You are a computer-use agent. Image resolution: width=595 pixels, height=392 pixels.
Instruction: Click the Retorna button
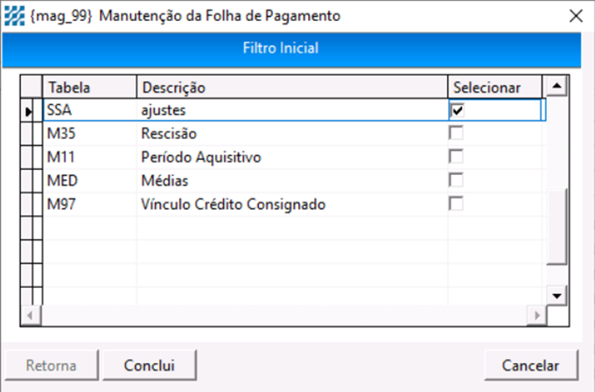click(x=52, y=366)
